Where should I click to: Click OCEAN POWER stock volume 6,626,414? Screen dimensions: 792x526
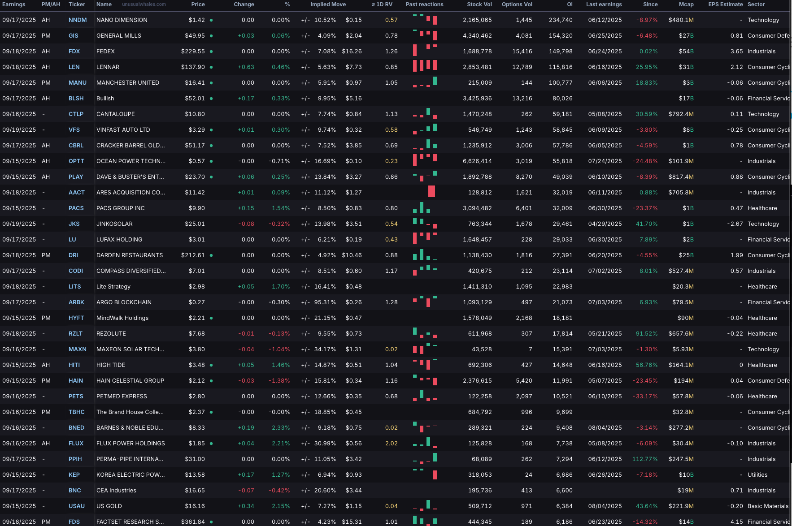point(477,161)
